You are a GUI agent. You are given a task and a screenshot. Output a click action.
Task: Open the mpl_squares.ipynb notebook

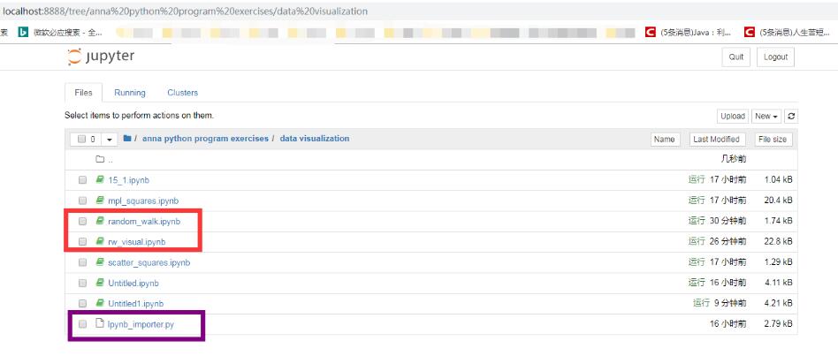[143, 201]
